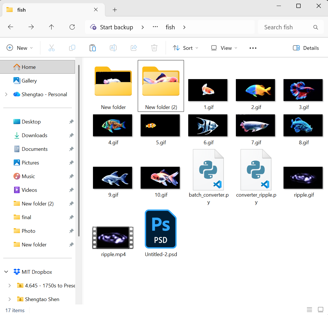Refresh the current folder view
This screenshot has height=315, width=328.
72,27
